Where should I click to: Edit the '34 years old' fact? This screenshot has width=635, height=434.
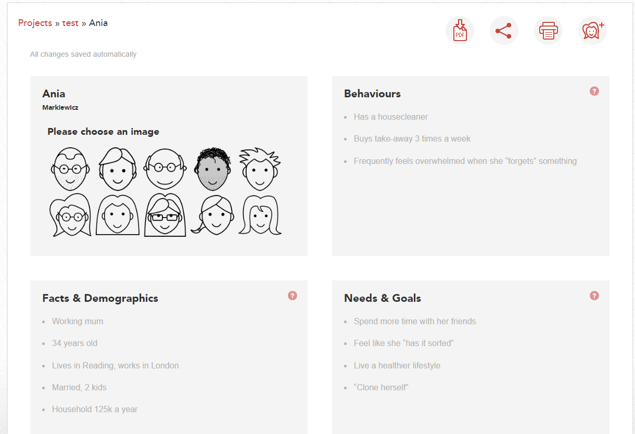pyautogui.click(x=74, y=343)
